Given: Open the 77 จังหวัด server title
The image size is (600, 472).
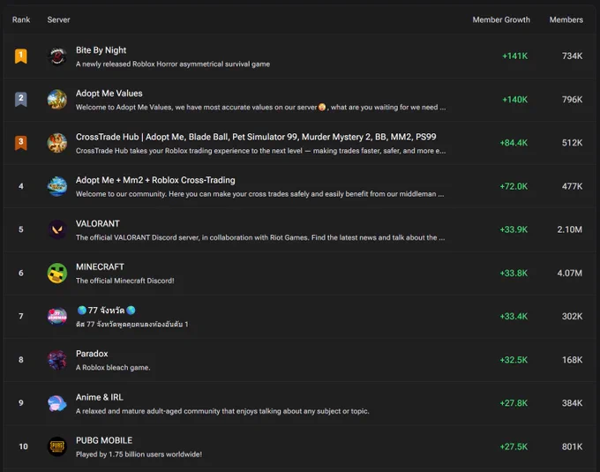Looking at the screenshot, I should click(x=107, y=311).
